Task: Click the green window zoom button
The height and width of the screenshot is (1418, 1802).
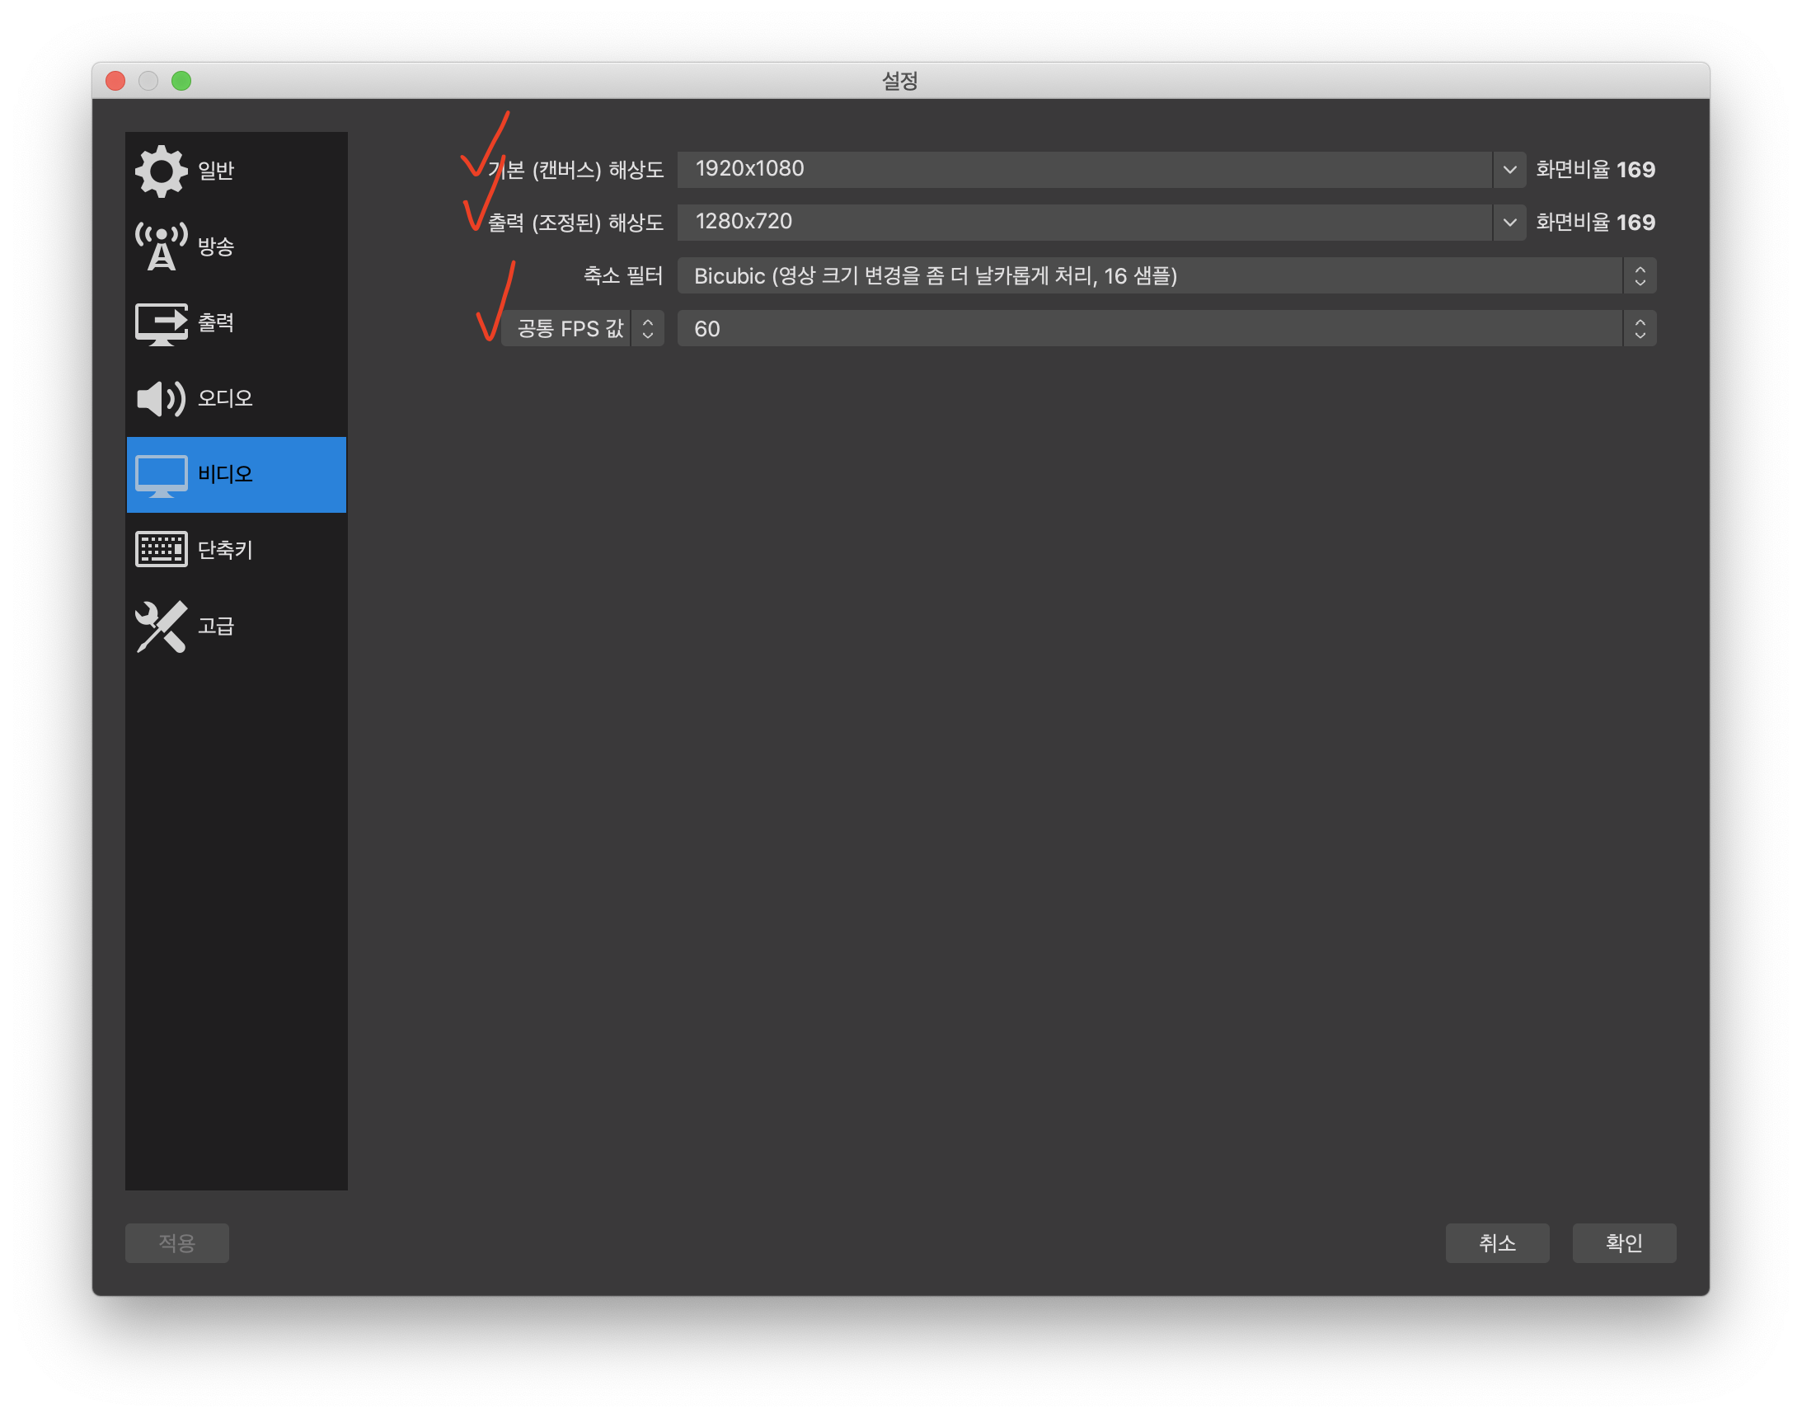Action: (x=181, y=81)
